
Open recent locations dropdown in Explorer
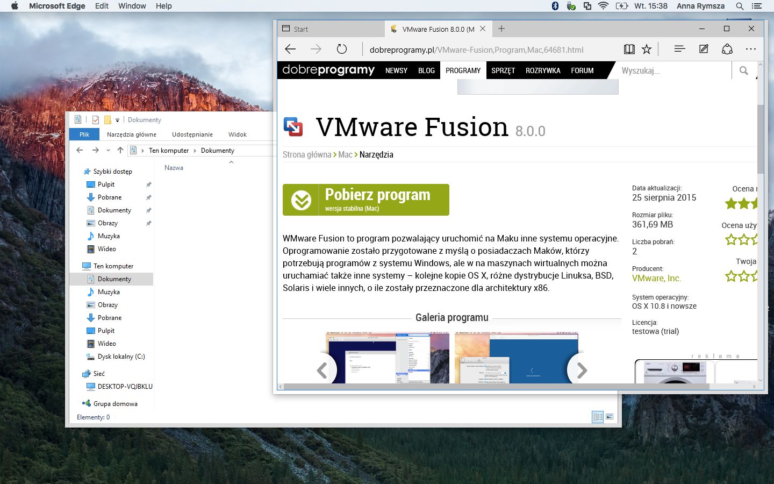coord(108,151)
